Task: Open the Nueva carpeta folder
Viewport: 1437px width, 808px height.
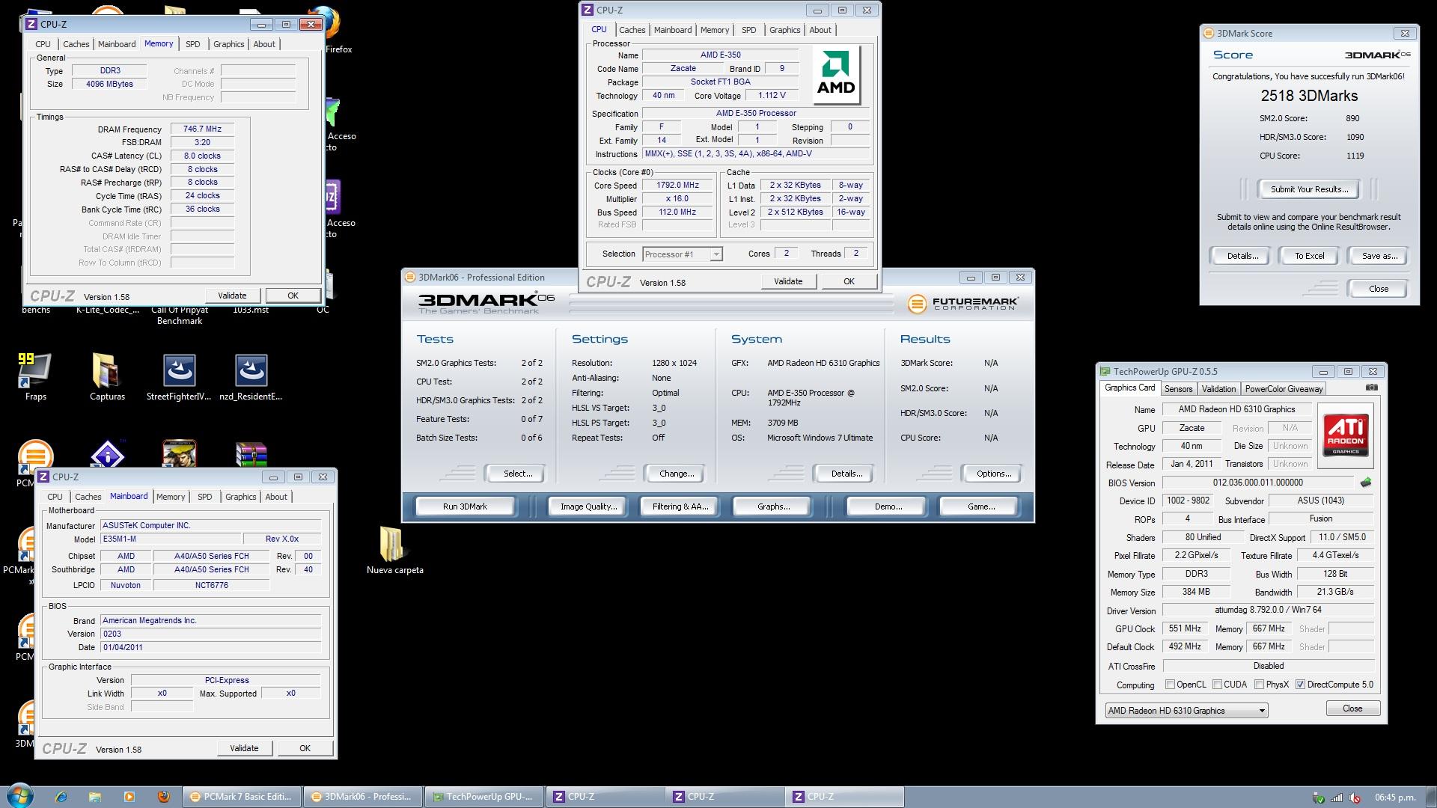Action: click(394, 550)
